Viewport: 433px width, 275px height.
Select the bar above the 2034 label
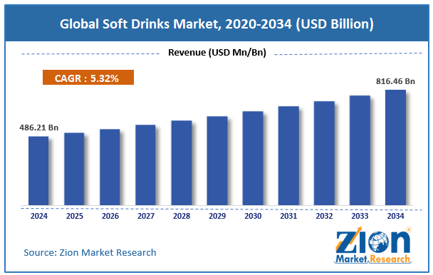point(395,147)
